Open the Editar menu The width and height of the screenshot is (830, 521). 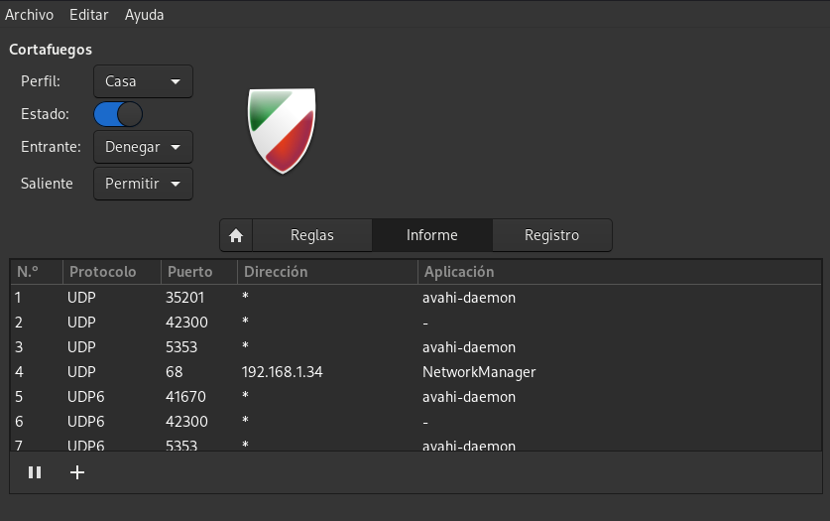(89, 15)
